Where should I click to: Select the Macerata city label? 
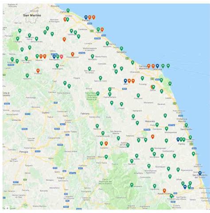click(150, 121)
